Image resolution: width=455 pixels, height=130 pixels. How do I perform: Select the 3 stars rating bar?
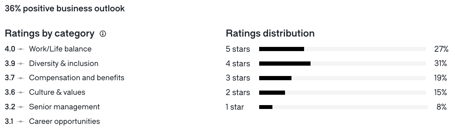(343, 78)
